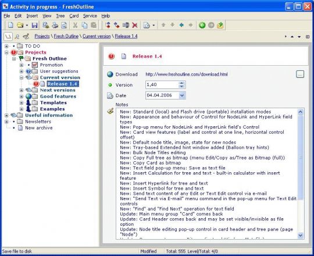Move node right with the grey right arrow
This screenshot has width=314, height=256.
coord(191,25)
